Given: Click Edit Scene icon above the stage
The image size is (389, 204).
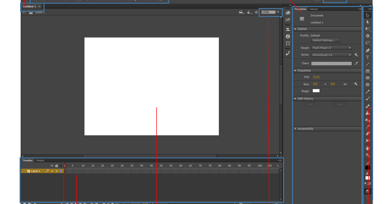Looking at the screenshot, I should click(x=241, y=12).
